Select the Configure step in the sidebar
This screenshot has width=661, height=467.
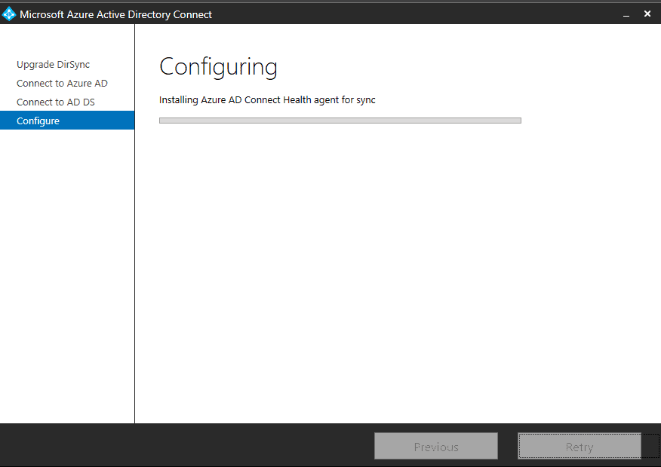(67, 121)
